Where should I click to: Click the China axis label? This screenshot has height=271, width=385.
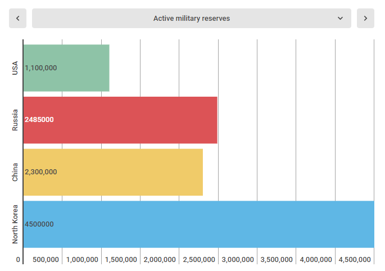tap(15, 172)
